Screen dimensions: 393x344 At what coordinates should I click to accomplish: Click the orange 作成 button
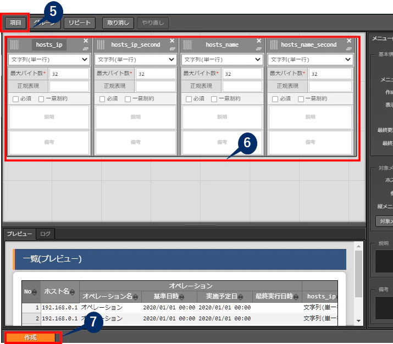coord(30,337)
